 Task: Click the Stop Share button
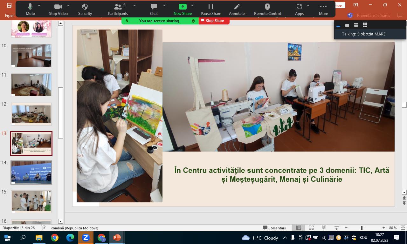[x=214, y=21]
